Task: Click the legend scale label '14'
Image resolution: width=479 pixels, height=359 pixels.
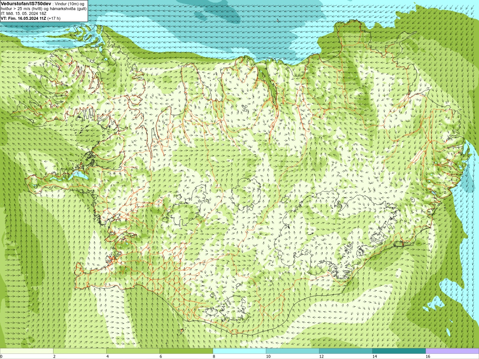Action: click(x=375, y=356)
